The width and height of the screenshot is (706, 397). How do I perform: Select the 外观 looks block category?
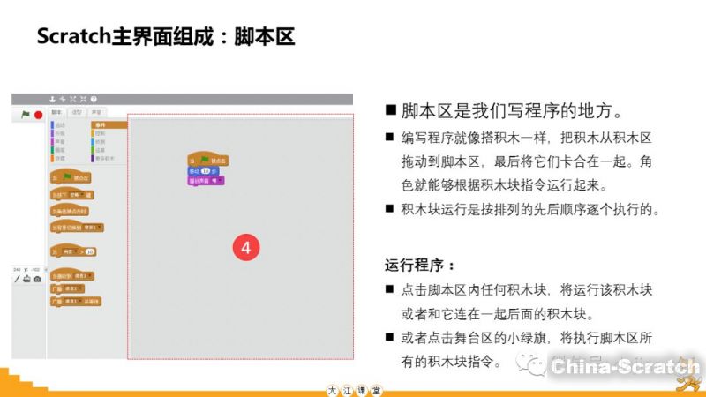click(58, 133)
